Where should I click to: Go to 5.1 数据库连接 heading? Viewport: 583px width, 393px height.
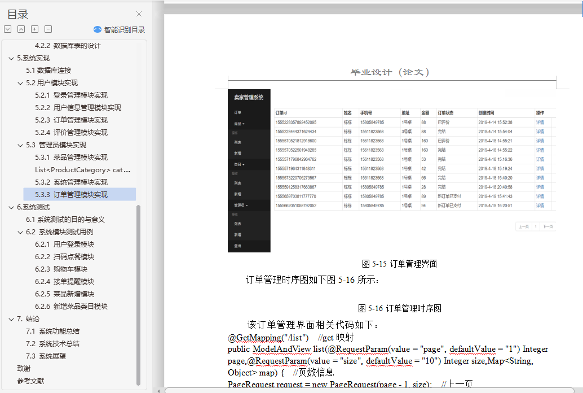pyautogui.click(x=48, y=71)
